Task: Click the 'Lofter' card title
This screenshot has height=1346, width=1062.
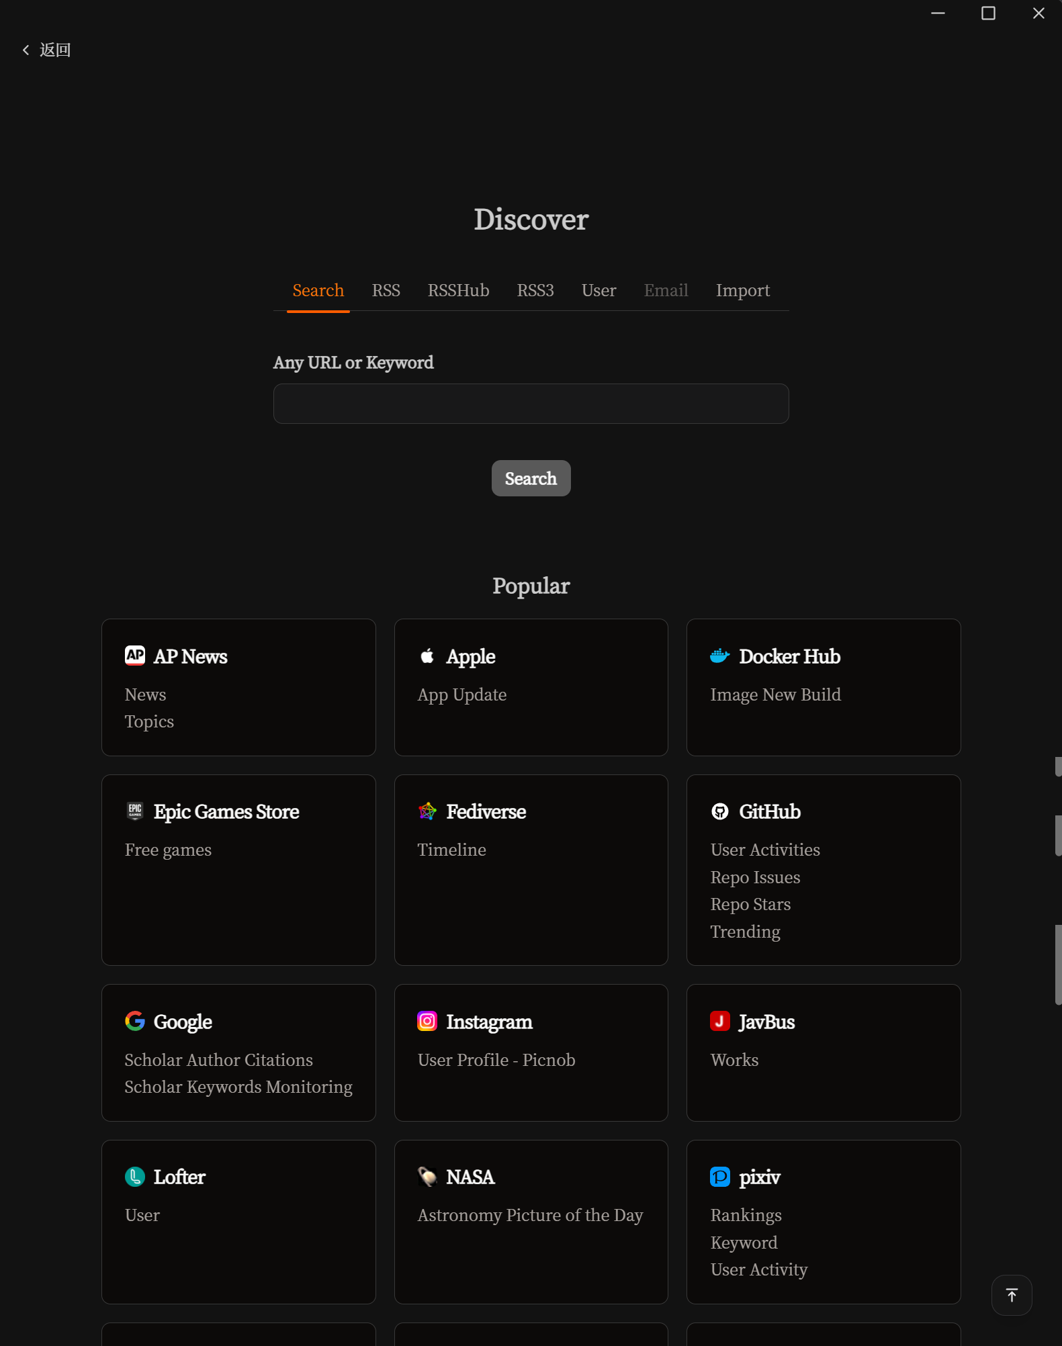Action: [x=179, y=1177]
